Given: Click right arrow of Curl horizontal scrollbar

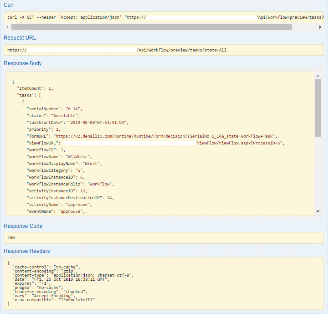Looking at the screenshot, I should click(320, 27).
